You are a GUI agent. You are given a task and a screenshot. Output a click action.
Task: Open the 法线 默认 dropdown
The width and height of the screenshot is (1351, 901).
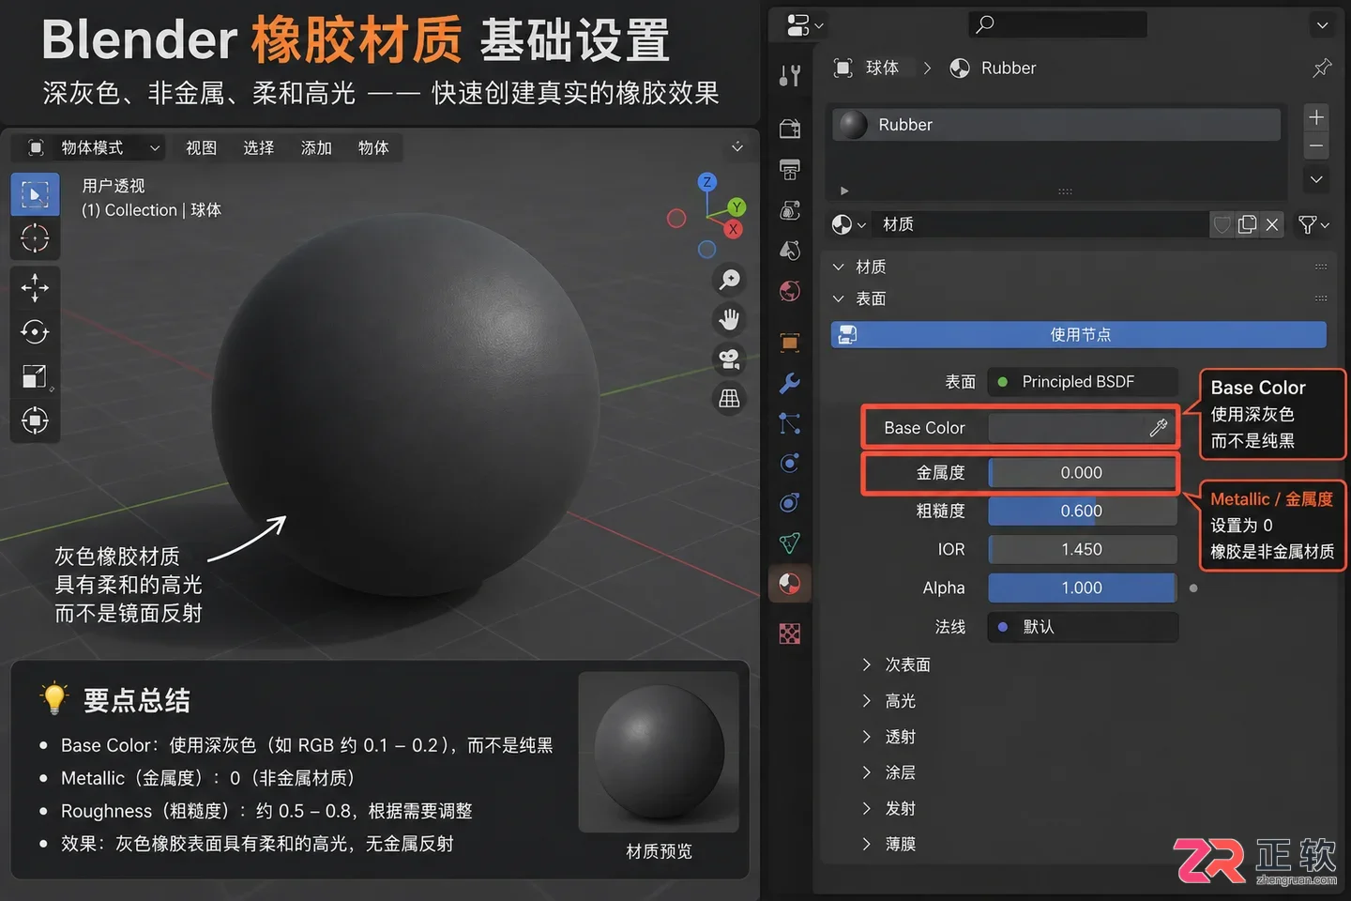[1083, 627]
